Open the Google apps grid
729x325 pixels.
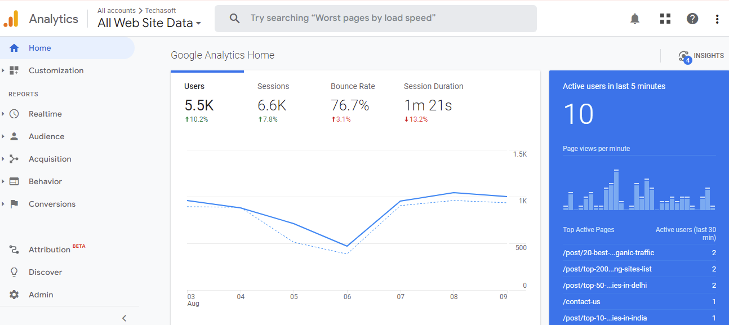(x=665, y=18)
